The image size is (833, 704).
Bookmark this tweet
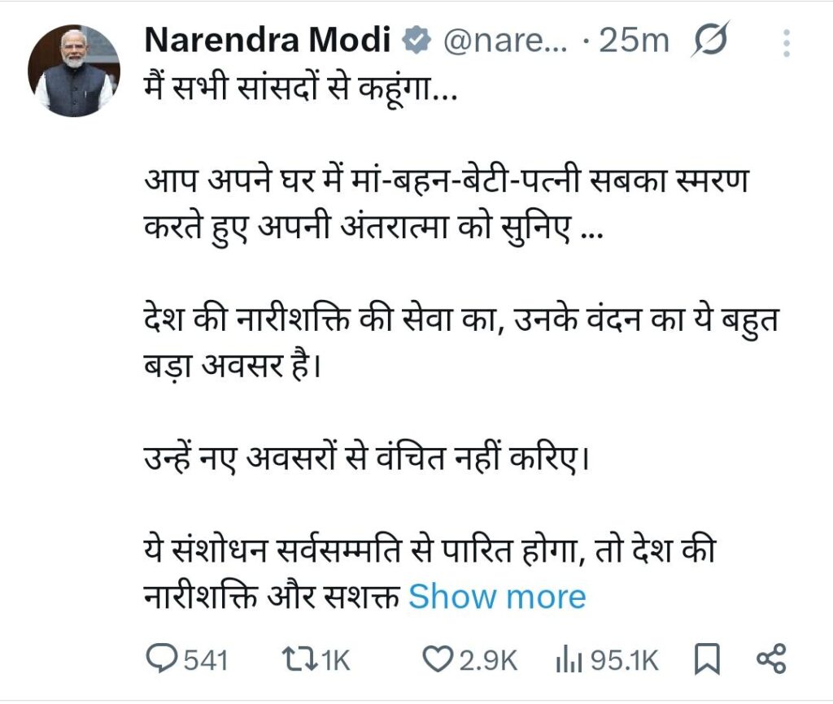tap(709, 659)
